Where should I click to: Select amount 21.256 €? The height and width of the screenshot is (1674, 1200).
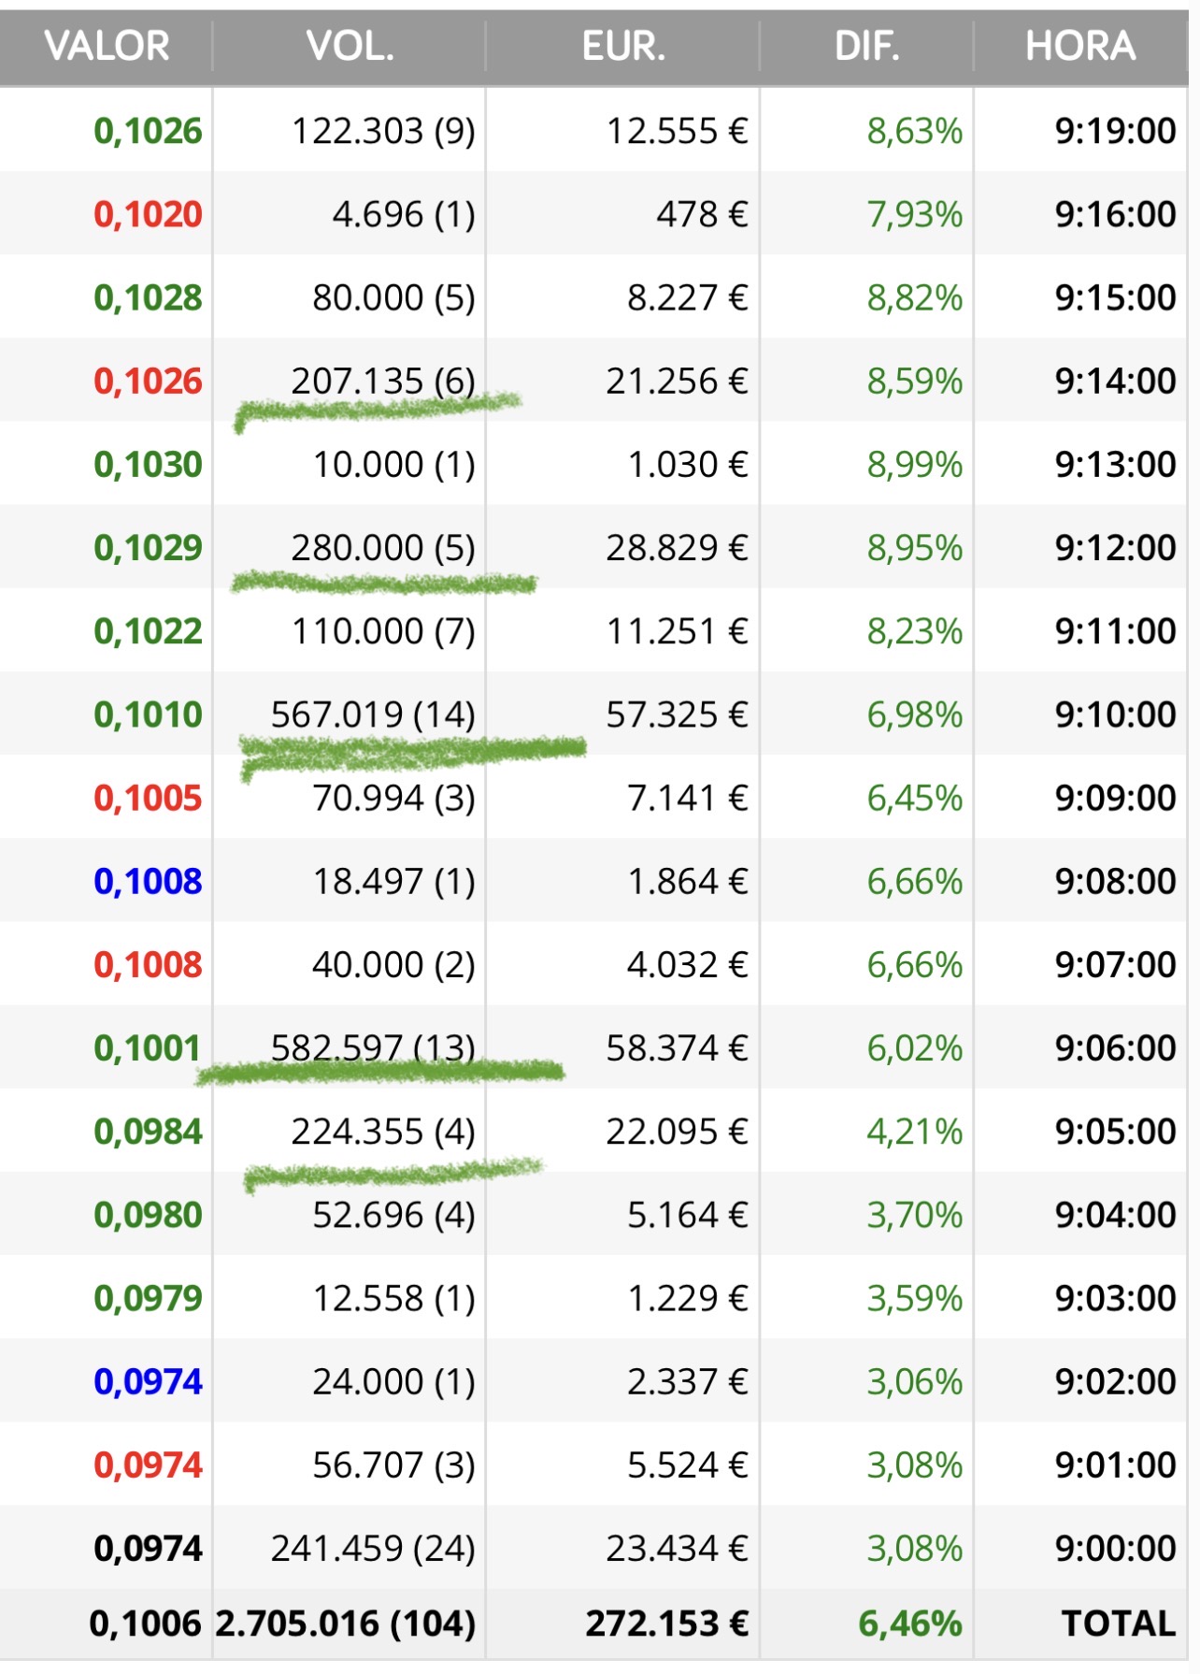click(x=678, y=381)
